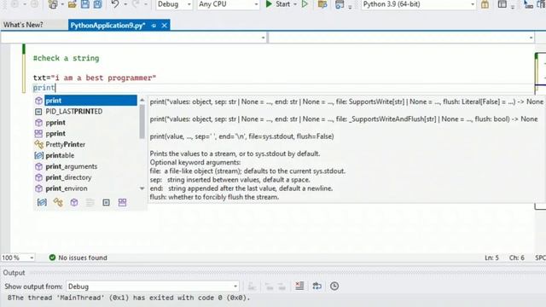
Task: Click the txt string assignment code line
Action: point(95,78)
